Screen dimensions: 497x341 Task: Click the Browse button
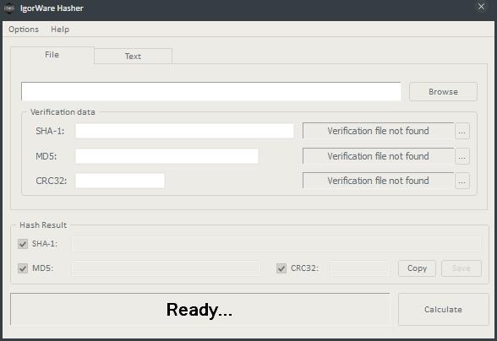[443, 91]
